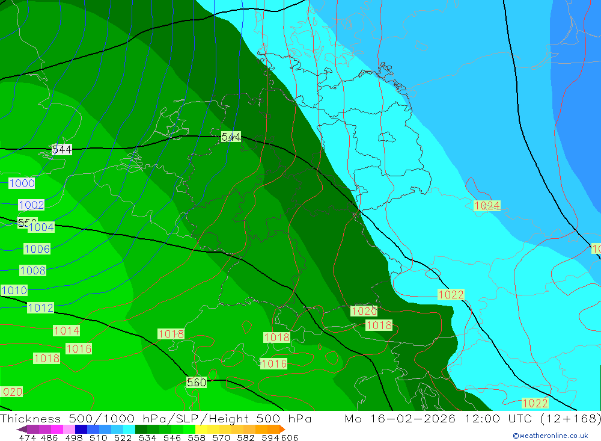Click the 582 legend value
601x441 pixels.
coord(245,437)
